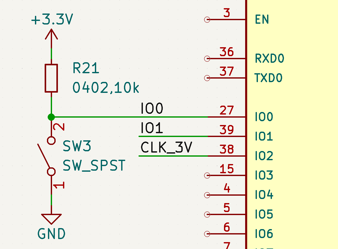Click the SW3 reference text

tap(77, 146)
